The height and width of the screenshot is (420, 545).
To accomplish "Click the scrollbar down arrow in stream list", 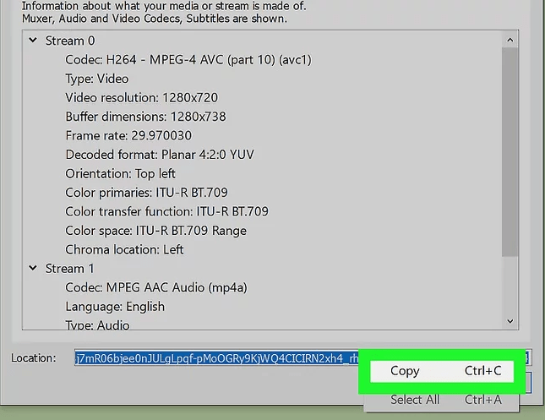I will 510,321.
